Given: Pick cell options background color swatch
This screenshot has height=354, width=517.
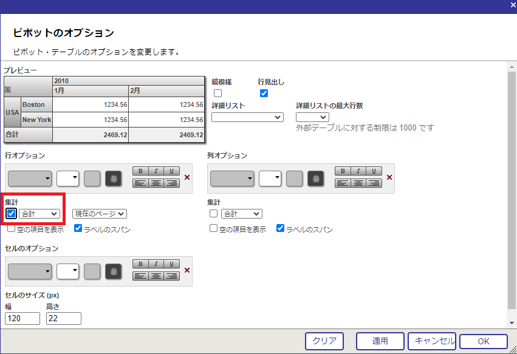Looking at the screenshot, I should (92, 271).
